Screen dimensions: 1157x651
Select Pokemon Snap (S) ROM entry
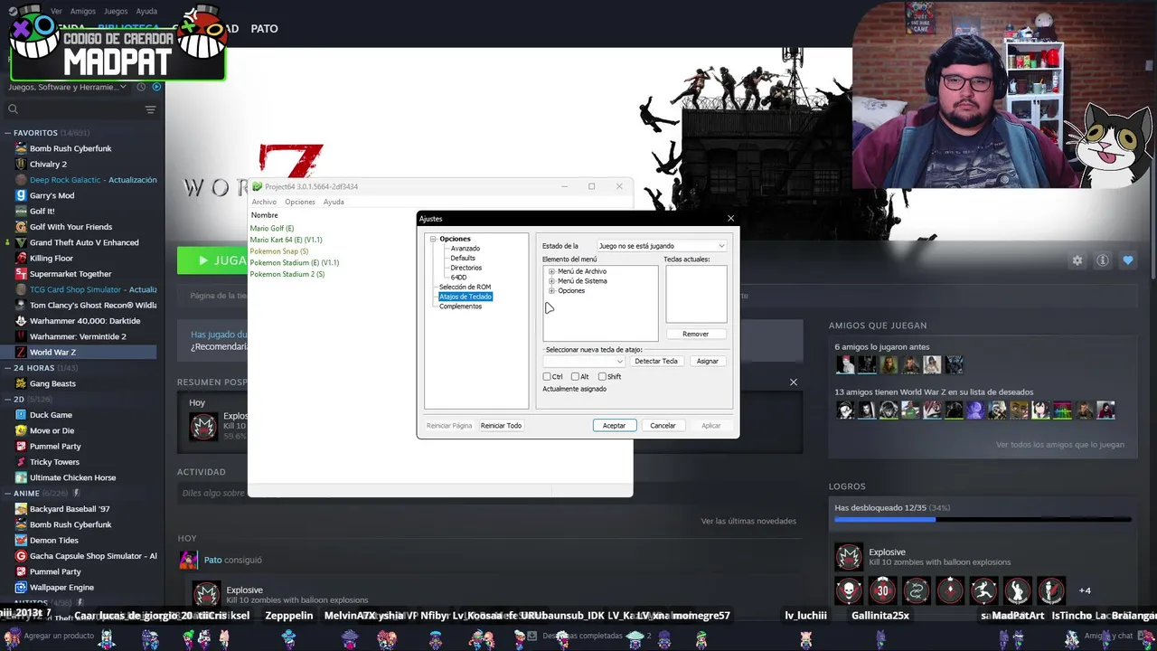[278, 251]
